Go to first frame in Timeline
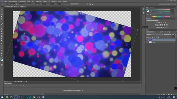This screenshot has height=99, width=177. (5, 86)
